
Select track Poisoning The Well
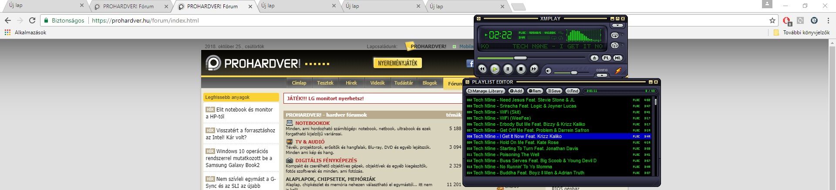[560, 154]
